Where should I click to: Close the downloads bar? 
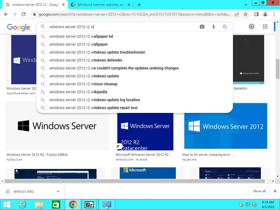click(275, 191)
